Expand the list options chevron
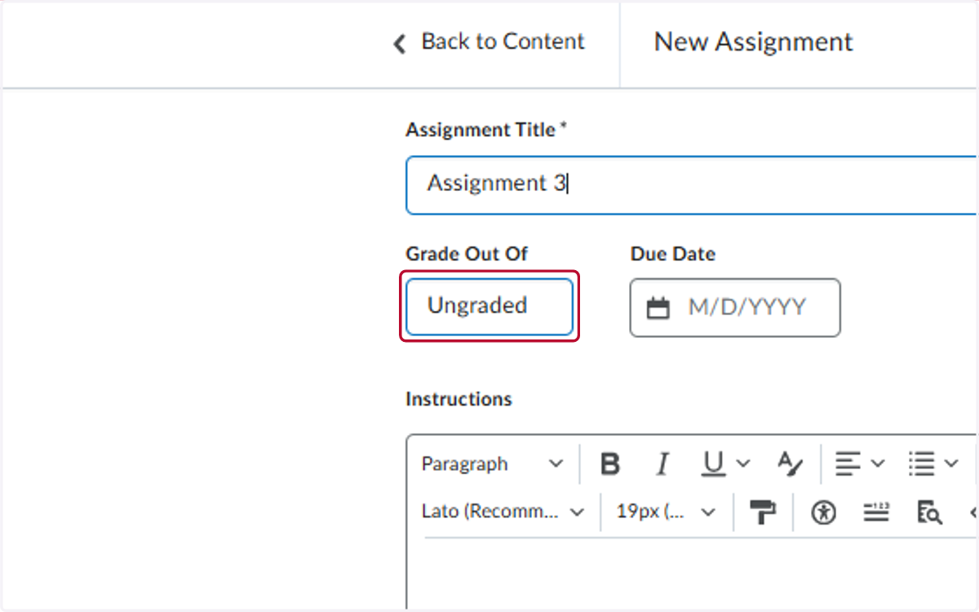 pyautogui.click(x=951, y=464)
